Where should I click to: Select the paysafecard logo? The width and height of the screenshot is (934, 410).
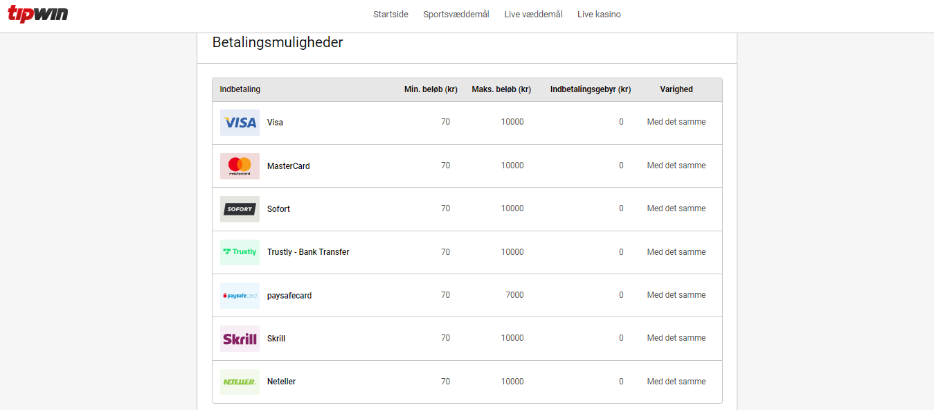240,296
